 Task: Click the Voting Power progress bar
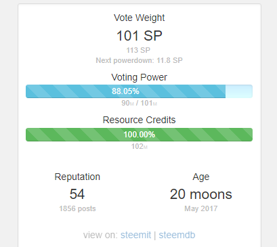click(139, 91)
